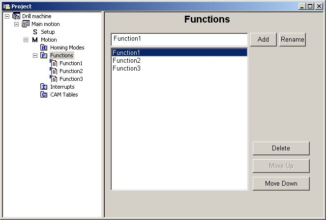
Task: Open Function2 in the project tree
Action: point(71,71)
